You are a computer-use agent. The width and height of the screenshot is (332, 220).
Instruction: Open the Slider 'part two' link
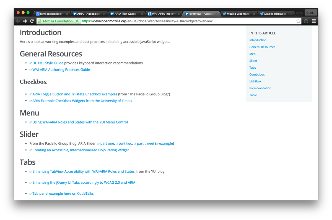point(126,143)
